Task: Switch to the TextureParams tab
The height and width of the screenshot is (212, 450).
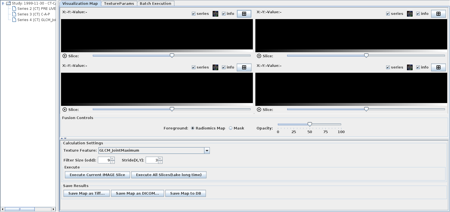Action: 119,3
